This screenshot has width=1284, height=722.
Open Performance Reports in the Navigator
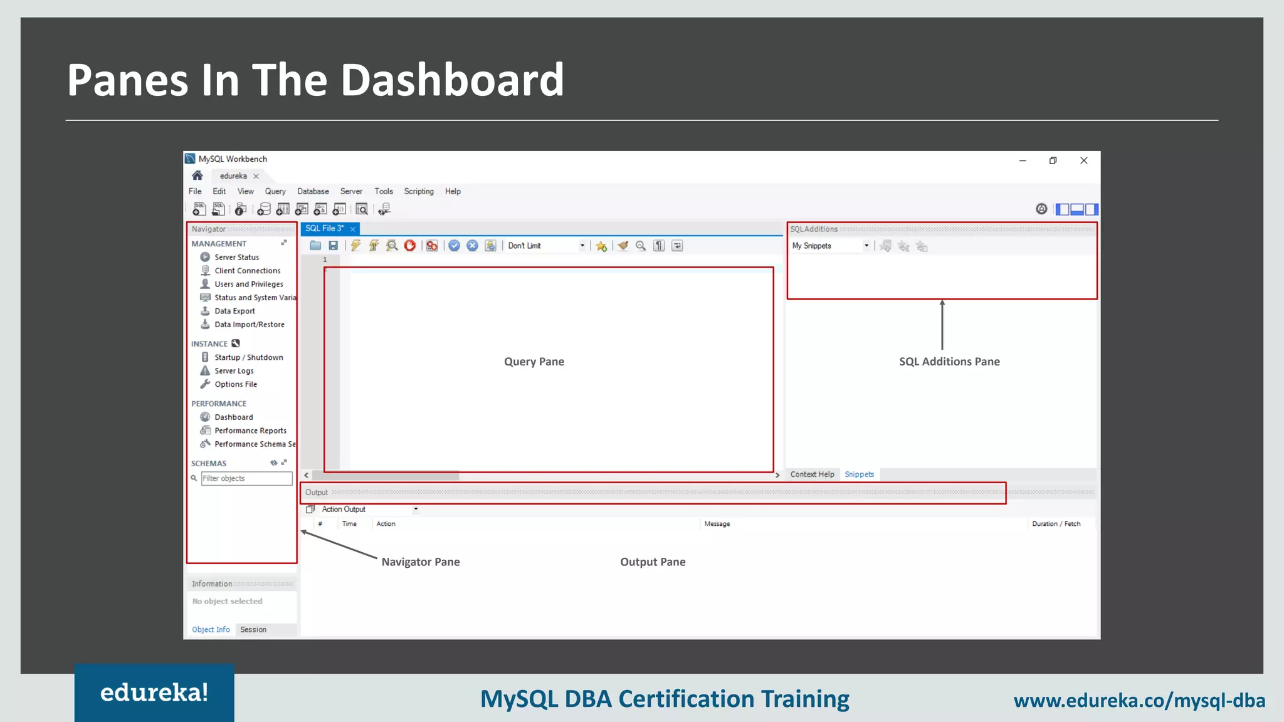click(250, 431)
